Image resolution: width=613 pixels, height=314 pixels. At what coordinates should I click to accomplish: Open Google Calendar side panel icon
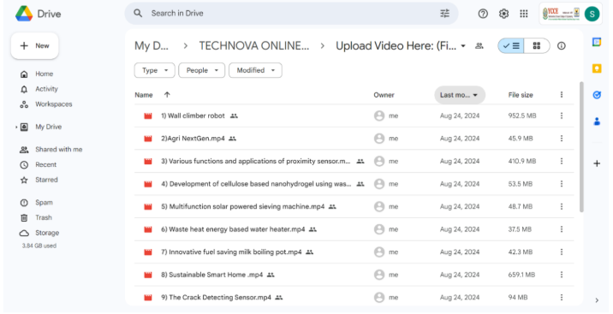(597, 42)
